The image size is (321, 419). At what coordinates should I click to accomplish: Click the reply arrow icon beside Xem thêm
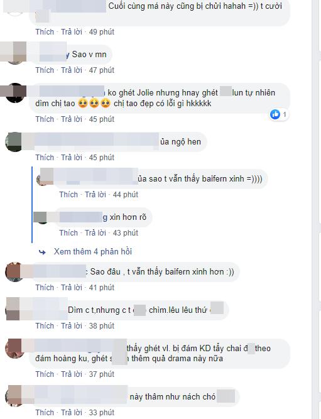[x=42, y=252]
